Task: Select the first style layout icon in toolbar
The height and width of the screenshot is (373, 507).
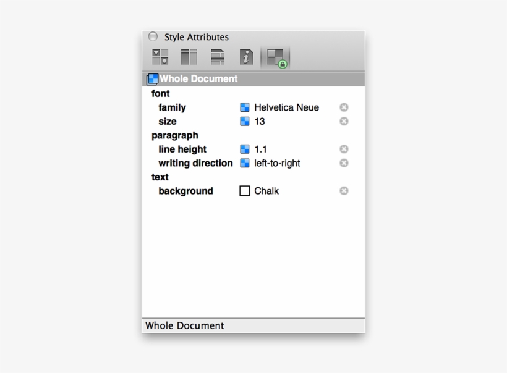Action: tap(160, 56)
